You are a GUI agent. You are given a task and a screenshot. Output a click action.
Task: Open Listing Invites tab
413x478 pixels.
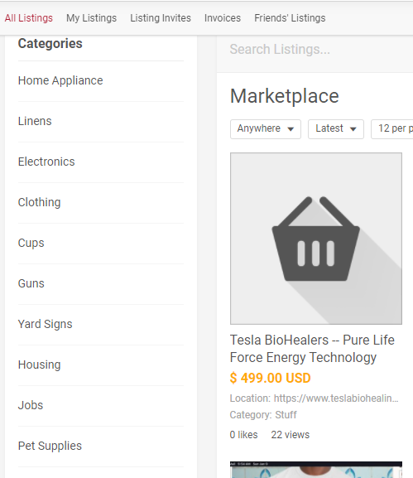click(161, 18)
